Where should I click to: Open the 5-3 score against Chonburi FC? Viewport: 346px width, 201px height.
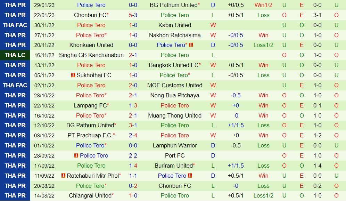[133, 15]
